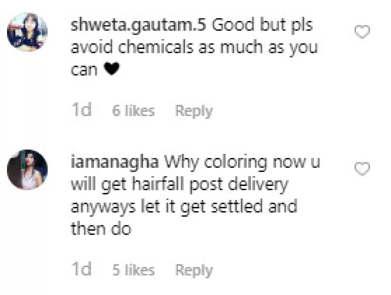Open the shweta.gautam.5 username link
The height and width of the screenshot is (295, 391).
click(138, 26)
